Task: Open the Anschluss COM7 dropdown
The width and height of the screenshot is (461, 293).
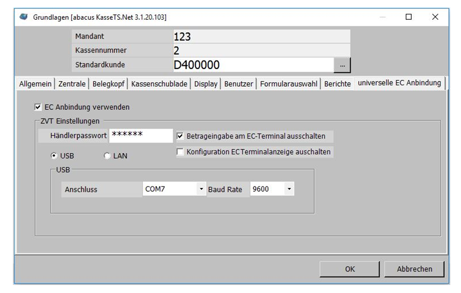Action: (x=201, y=189)
